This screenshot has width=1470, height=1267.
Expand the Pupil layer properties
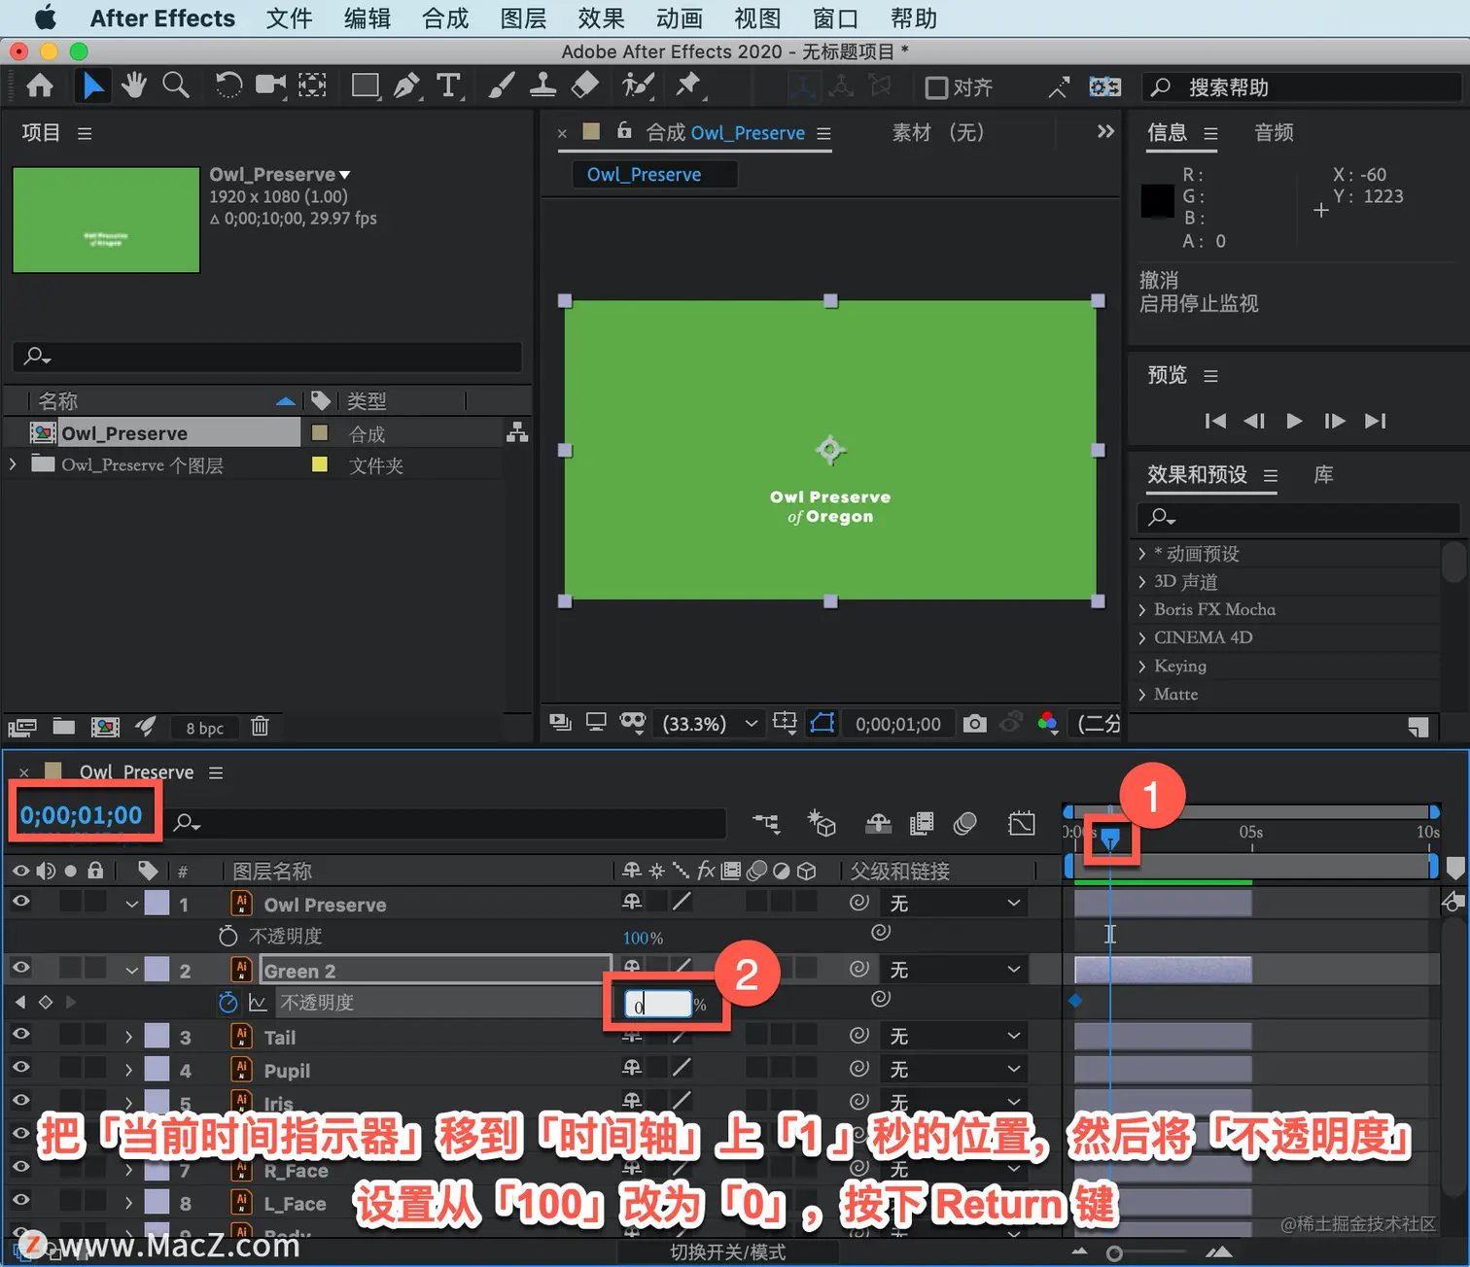pos(128,1070)
